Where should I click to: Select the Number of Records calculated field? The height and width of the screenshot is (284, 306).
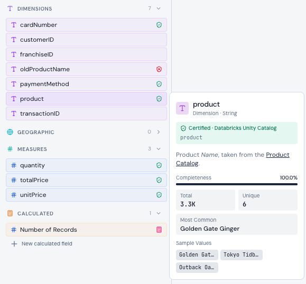coord(86,230)
